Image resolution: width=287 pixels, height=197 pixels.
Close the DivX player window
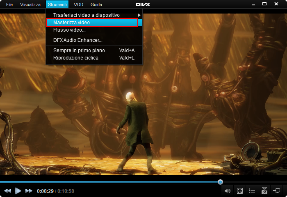click(276, 4)
